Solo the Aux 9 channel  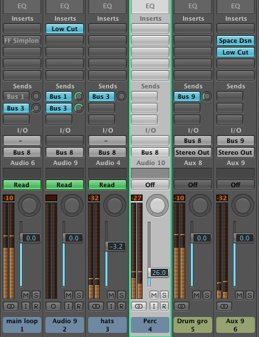(249, 295)
